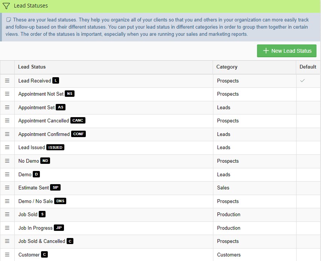Click the empty Default cell for Customer
The height and width of the screenshot is (261, 321).
click(309, 255)
